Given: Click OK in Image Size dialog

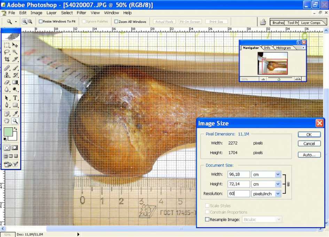Looking at the screenshot, I should pyautogui.click(x=309, y=135).
